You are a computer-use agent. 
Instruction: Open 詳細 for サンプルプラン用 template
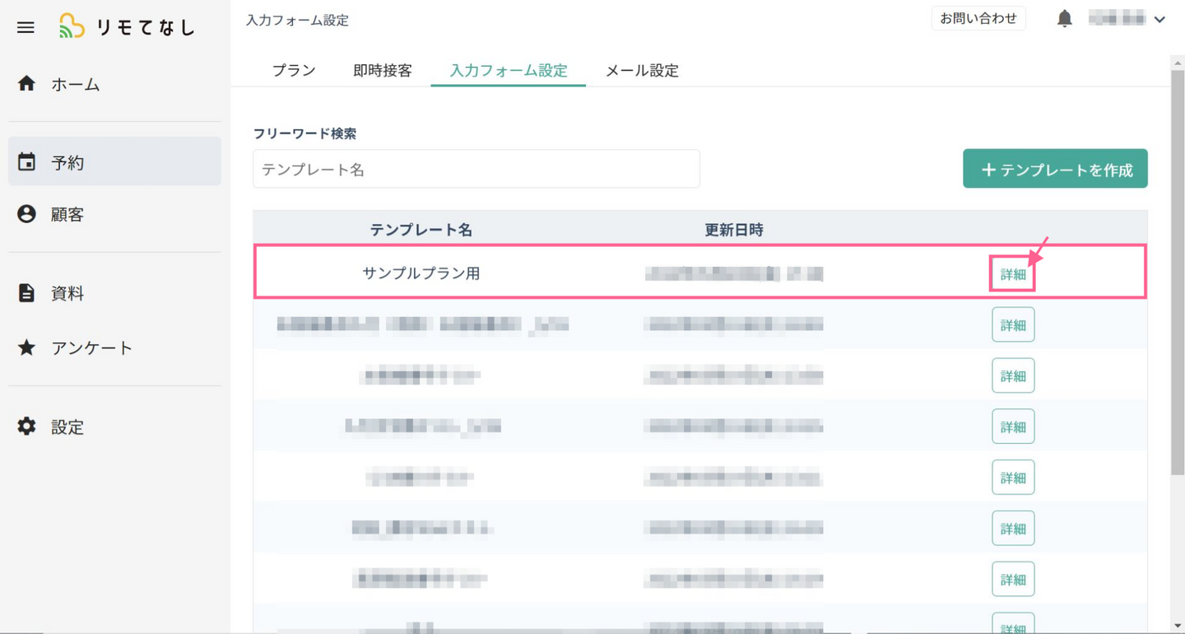point(1012,275)
